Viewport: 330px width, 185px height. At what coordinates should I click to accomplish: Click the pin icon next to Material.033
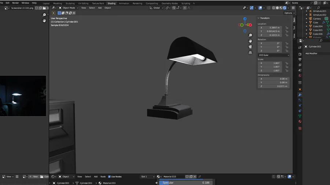pyautogui.click(x=199, y=177)
